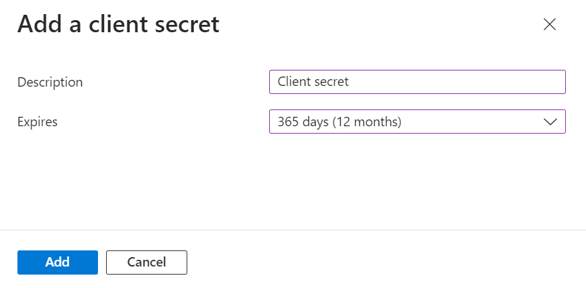The image size is (586, 288).
Task: Click the Add a client secret heading
Action: coord(118,25)
